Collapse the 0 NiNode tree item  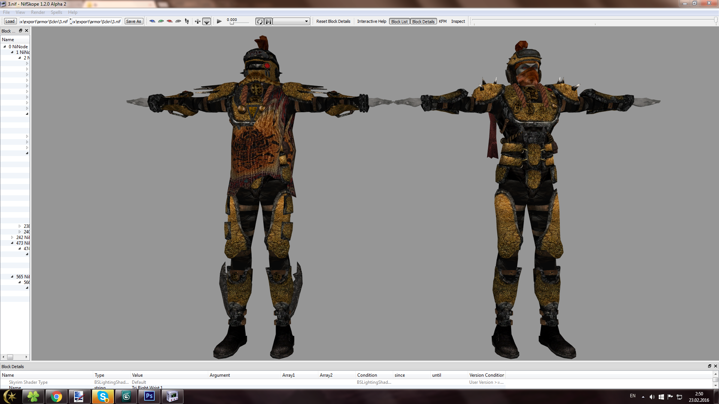click(4, 47)
